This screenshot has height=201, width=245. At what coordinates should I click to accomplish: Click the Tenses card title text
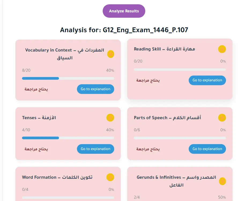pyautogui.click(x=39, y=118)
